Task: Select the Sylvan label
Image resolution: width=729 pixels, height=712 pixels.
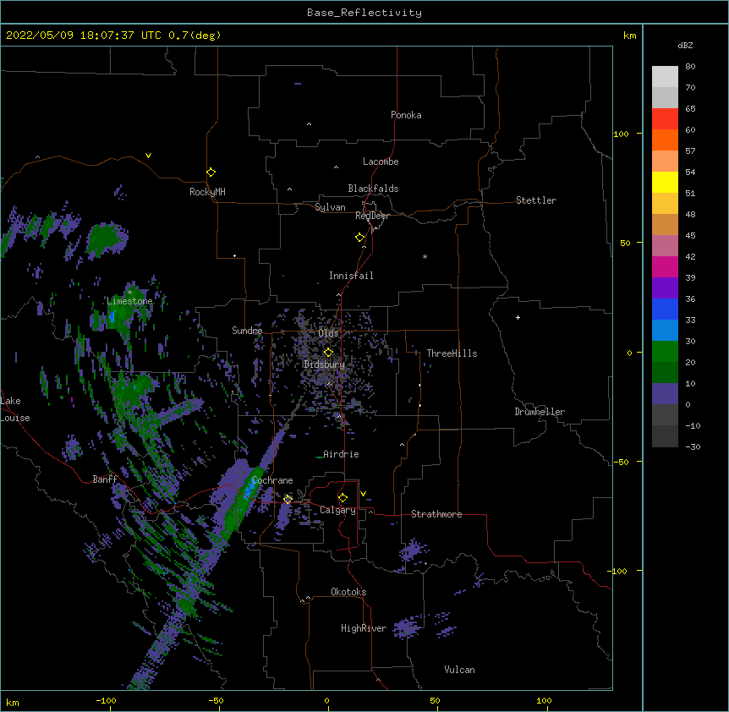Action: point(330,207)
